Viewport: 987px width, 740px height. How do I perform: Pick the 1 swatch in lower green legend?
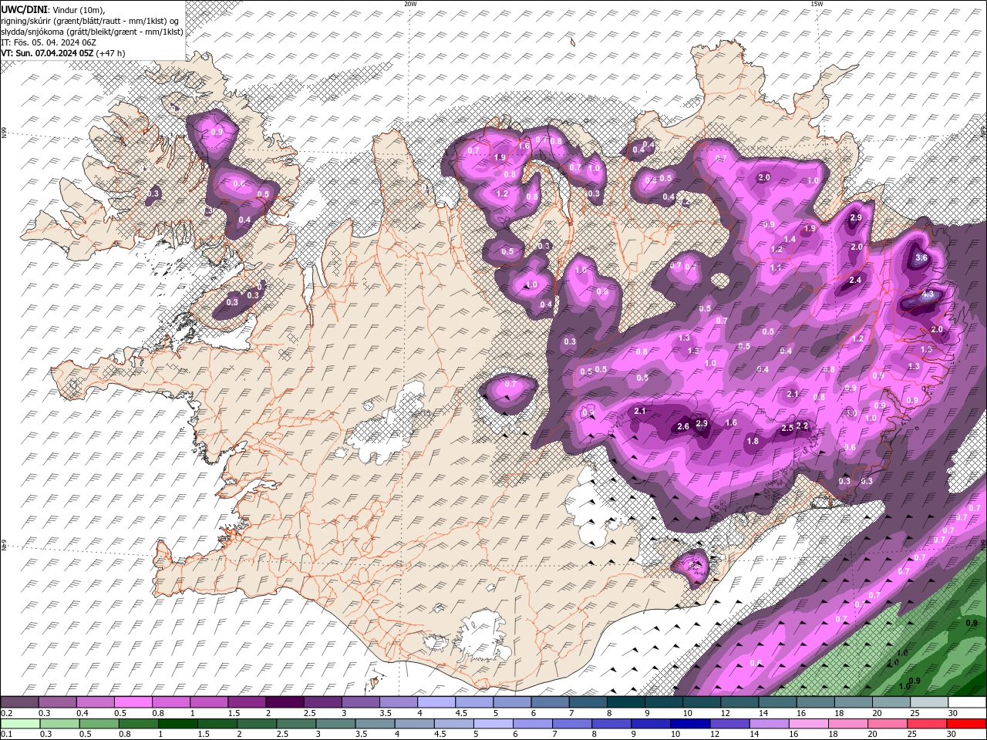point(177,724)
